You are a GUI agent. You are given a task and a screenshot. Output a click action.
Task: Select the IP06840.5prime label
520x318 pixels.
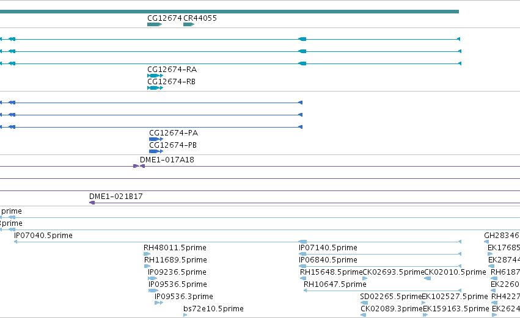(328, 260)
